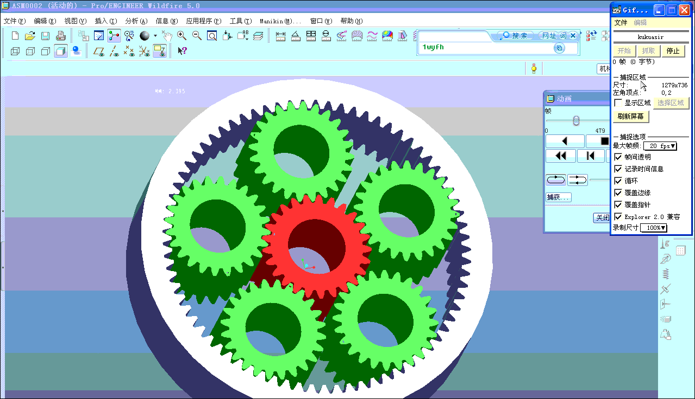
Task: Open the 录制尺寸 100% dropdown
Action: (654, 228)
